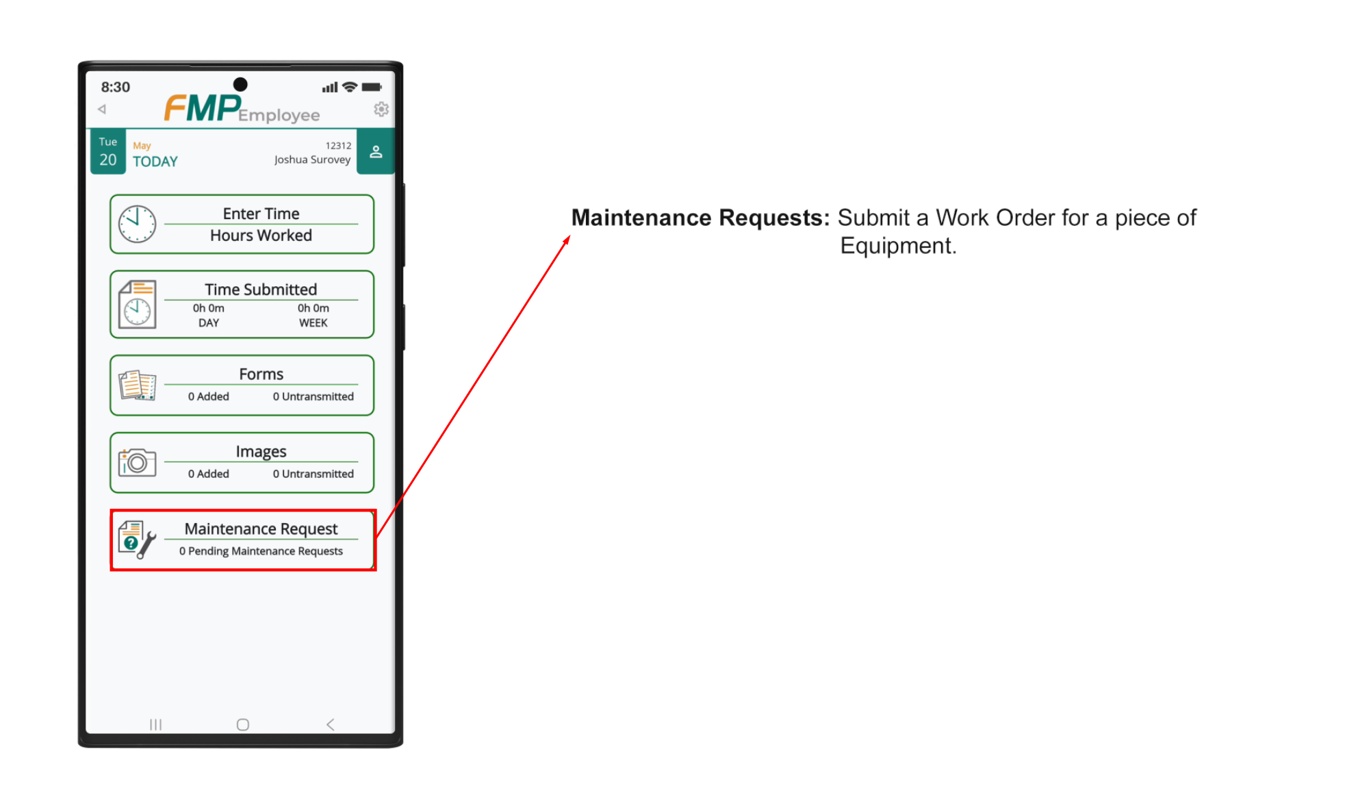
Task: Tap the documents icon on Forms
Action: tap(137, 385)
